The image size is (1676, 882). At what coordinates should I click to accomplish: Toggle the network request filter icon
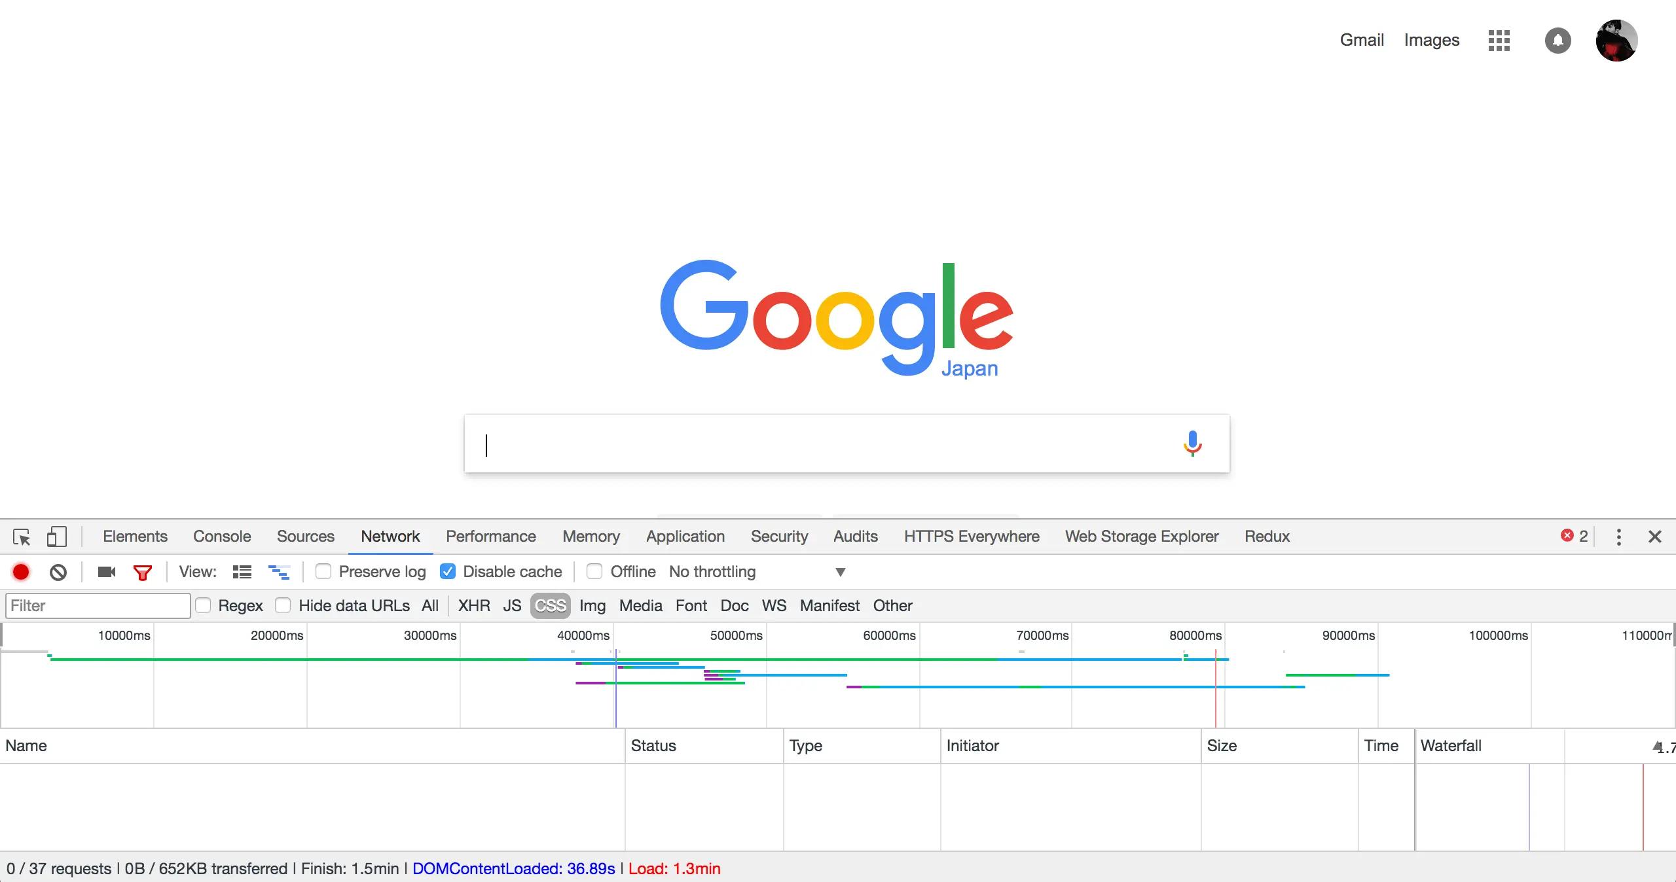pyautogui.click(x=143, y=571)
